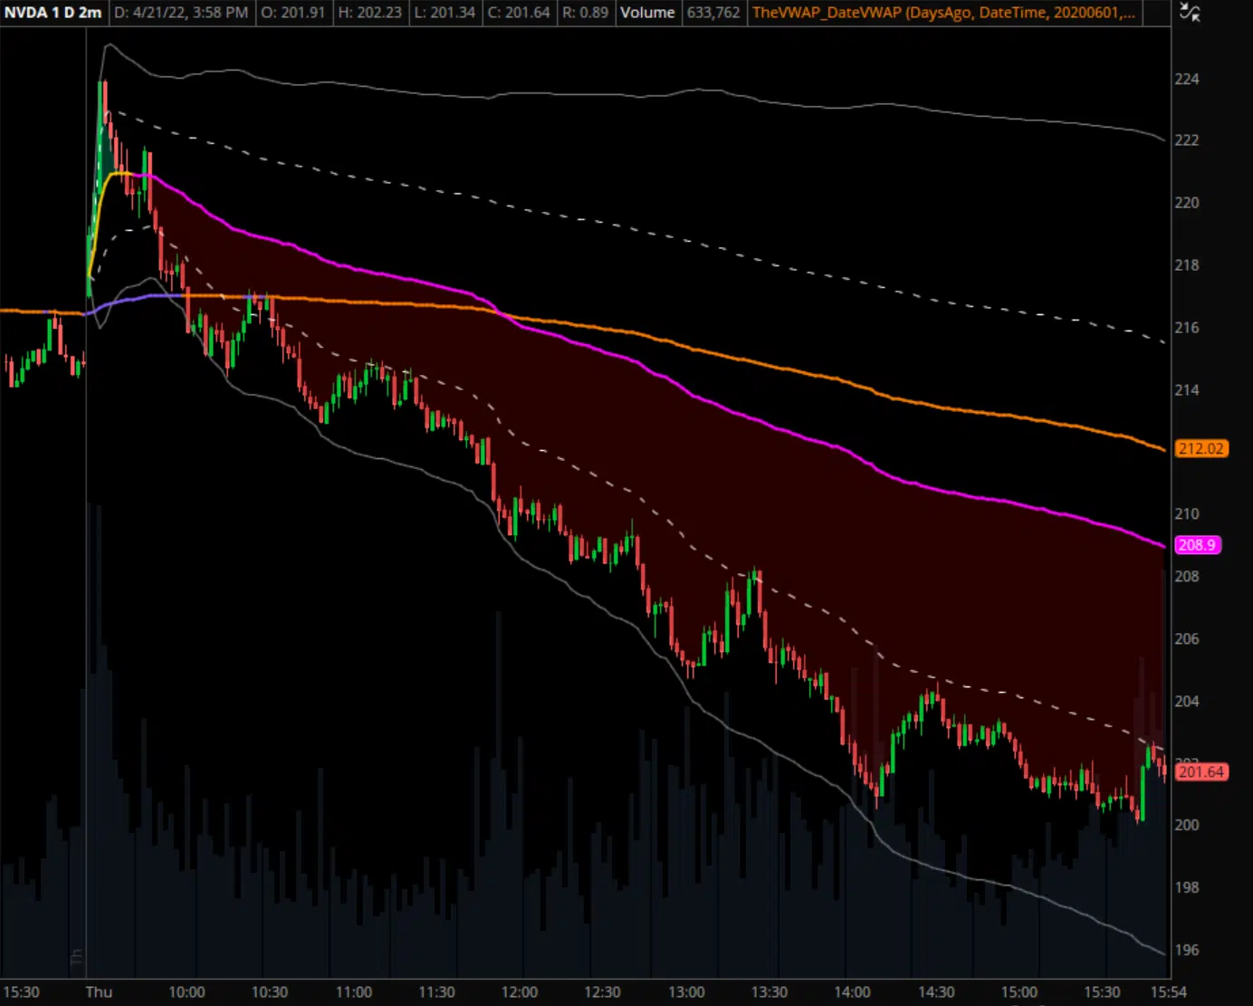
Task: Select the H: 202.23 high value
Action: [369, 13]
